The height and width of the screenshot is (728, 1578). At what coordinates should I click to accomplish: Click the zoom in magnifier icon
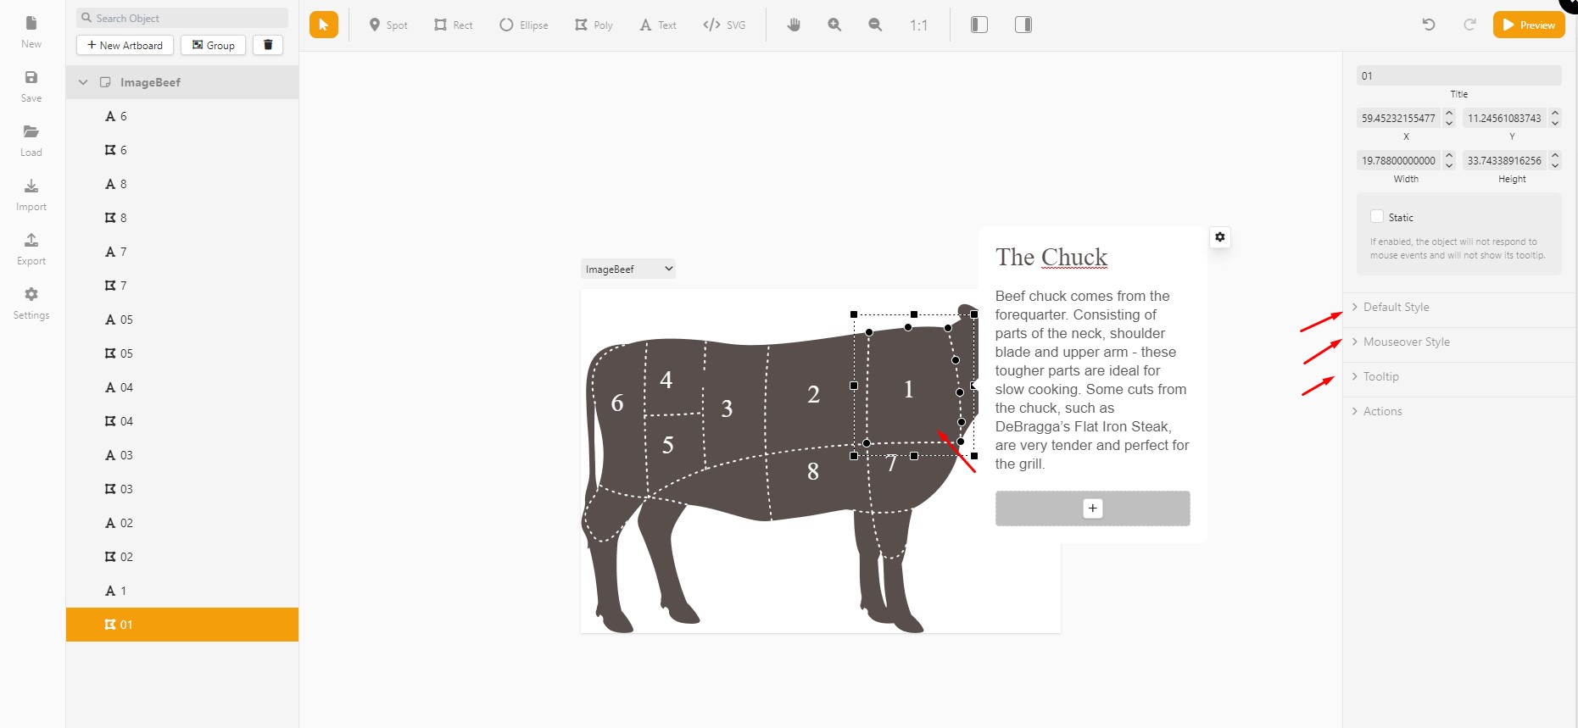[834, 25]
